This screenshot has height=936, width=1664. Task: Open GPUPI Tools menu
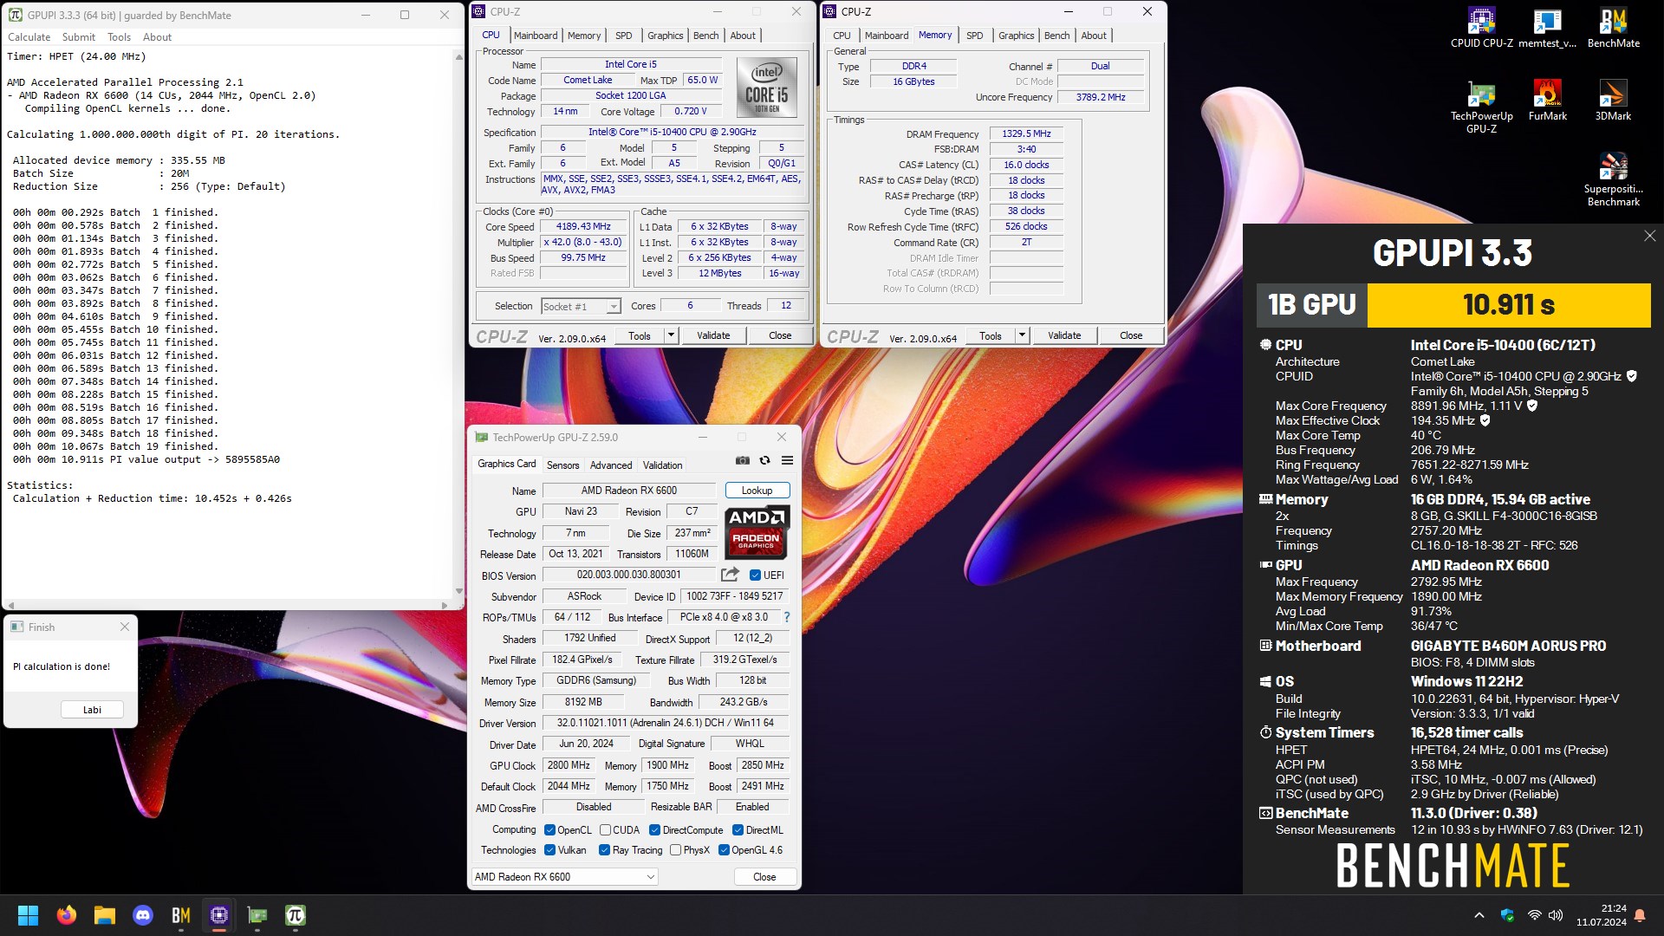[119, 37]
